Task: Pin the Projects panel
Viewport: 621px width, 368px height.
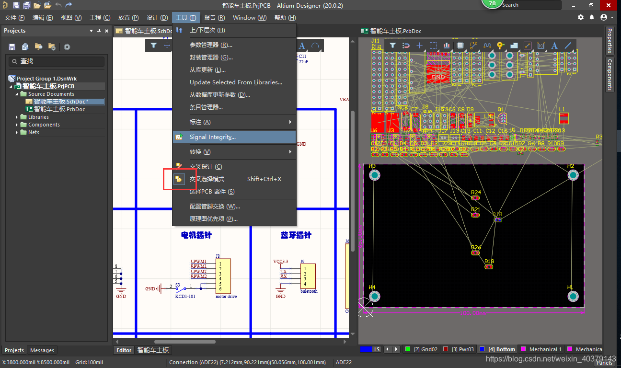Action: (x=99, y=31)
